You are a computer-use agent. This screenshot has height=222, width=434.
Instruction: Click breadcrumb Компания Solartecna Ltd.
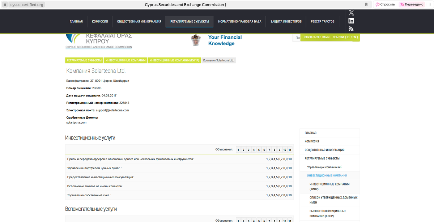click(218, 60)
